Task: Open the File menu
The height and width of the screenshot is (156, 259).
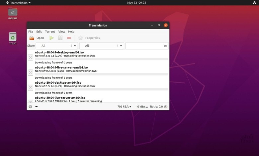Action: (x=31, y=32)
